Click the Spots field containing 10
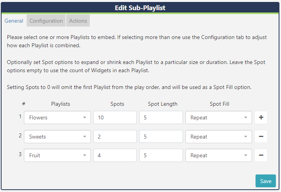This screenshot has height=192, width=281. (x=115, y=117)
